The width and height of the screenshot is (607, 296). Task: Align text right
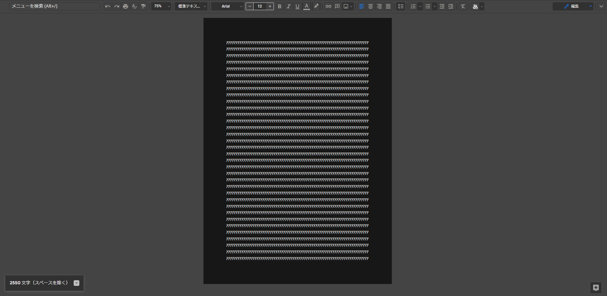pyautogui.click(x=379, y=6)
